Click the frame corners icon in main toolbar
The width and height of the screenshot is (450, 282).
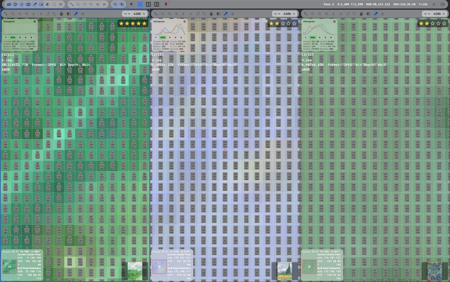point(54,4)
